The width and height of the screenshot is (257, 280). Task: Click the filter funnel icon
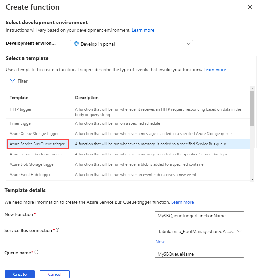pos(13,81)
